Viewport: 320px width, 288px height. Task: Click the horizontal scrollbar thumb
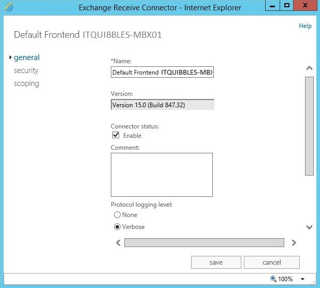tap(204, 243)
